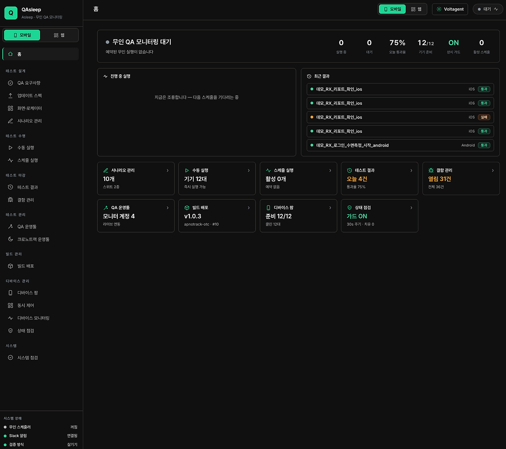The height and width of the screenshot is (449, 506).
Task: Click the 결함 관리 bug icon in the sidebar
Action: coord(11,200)
